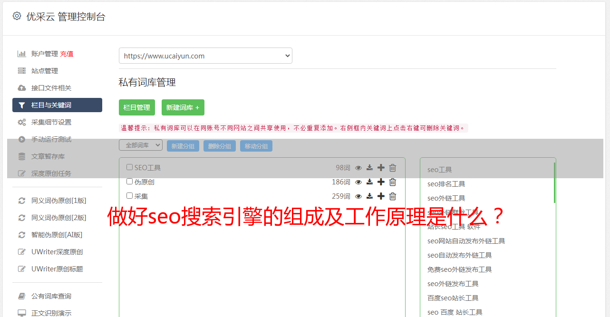Click the 删除分组 button
This screenshot has height=317, width=610.
pos(220,146)
